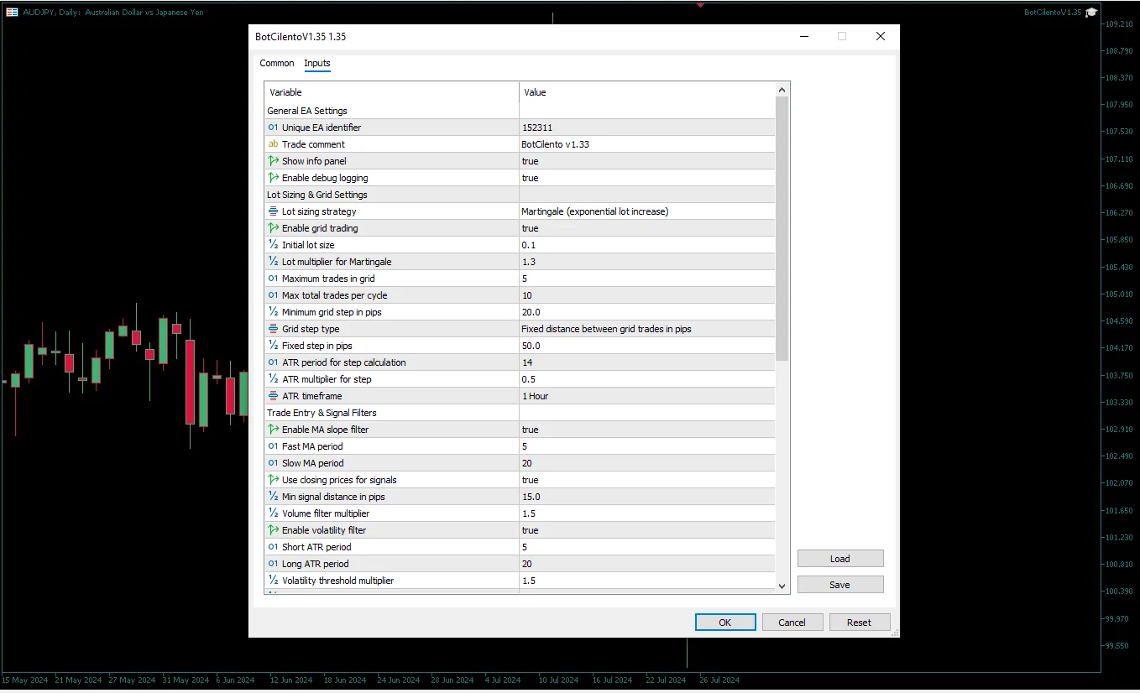
Task: Toggle the Enable volatility filter value
Action: pyautogui.click(x=647, y=530)
